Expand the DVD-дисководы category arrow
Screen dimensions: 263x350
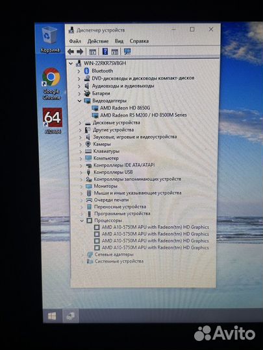tap(79, 78)
